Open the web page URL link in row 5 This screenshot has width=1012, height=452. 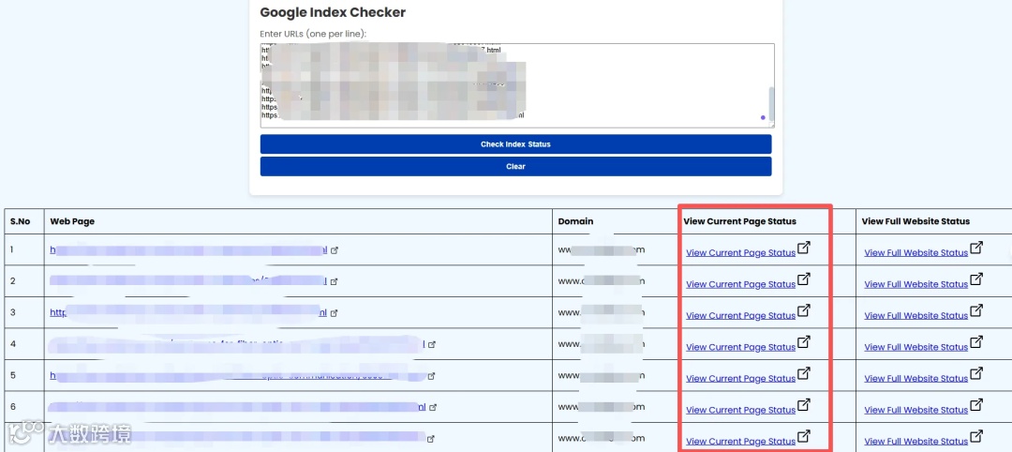(238, 374)
